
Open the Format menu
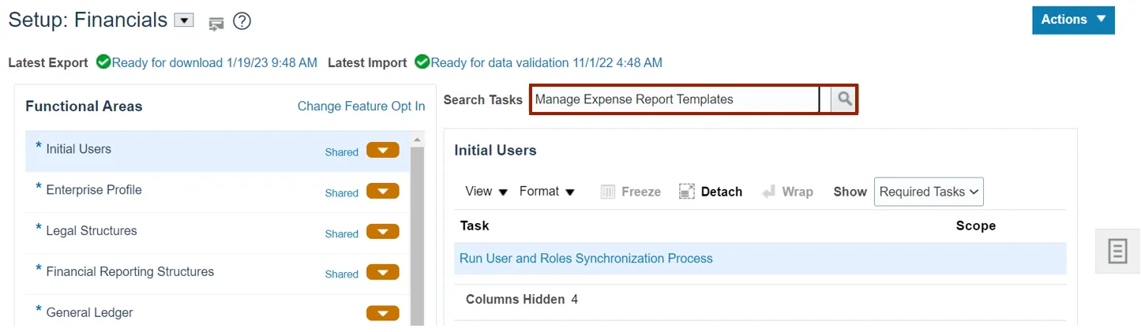(547, 192)
